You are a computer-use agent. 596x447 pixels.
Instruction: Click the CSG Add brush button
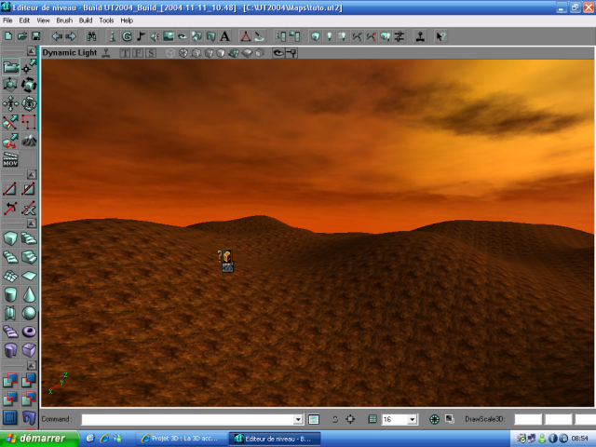click(10, 380)
